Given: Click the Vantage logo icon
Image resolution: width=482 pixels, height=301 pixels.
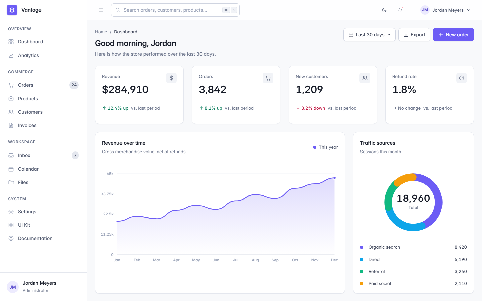Looking at the screenshot, I should click(x=12, y=10).
